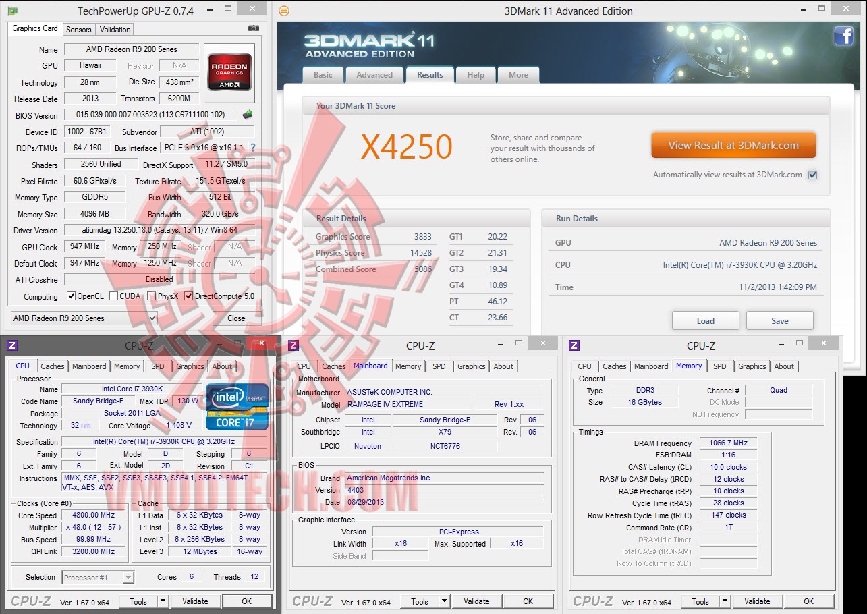Click the Driver Version field in GPU-Z

(x=159, y=230)
